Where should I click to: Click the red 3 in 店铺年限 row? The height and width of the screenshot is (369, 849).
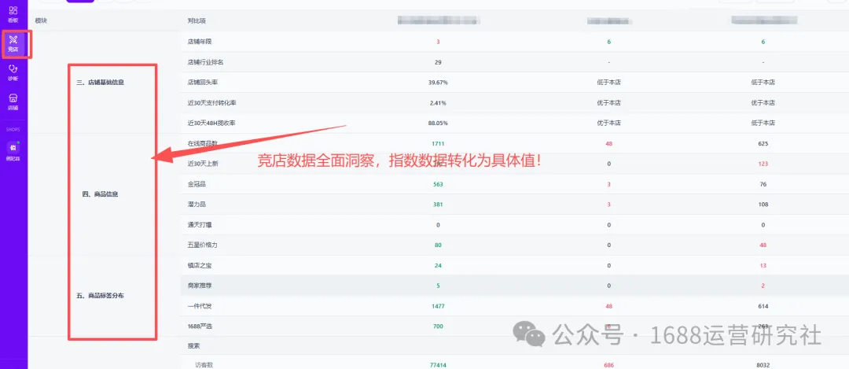tap(438, 42)
